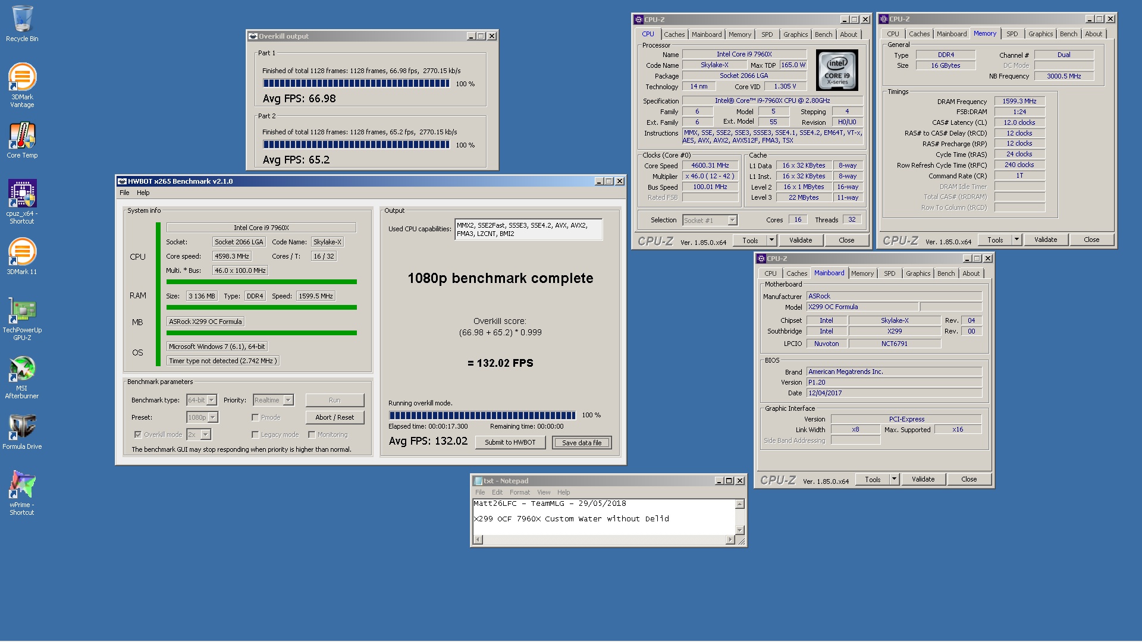Enable the Monitoring checkbox
The width and height of the screenshot is (1142, 642).
tap(312, 435)
